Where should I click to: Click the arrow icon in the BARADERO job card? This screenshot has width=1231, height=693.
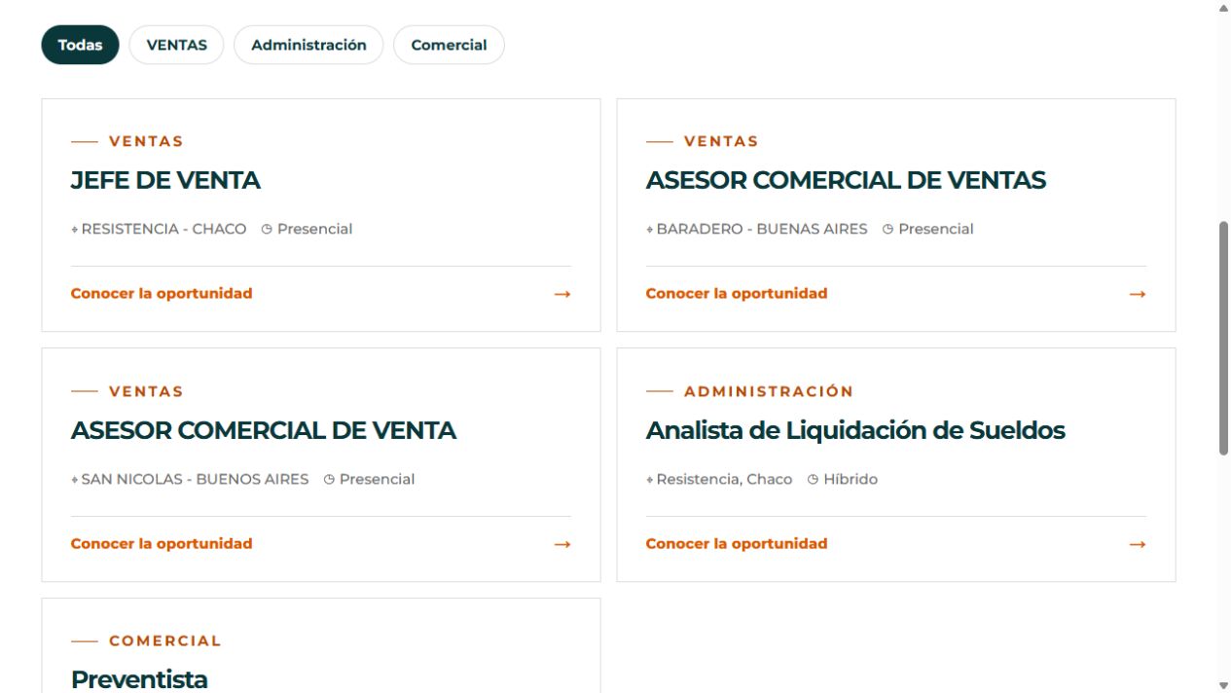(x=1137, y=294)
